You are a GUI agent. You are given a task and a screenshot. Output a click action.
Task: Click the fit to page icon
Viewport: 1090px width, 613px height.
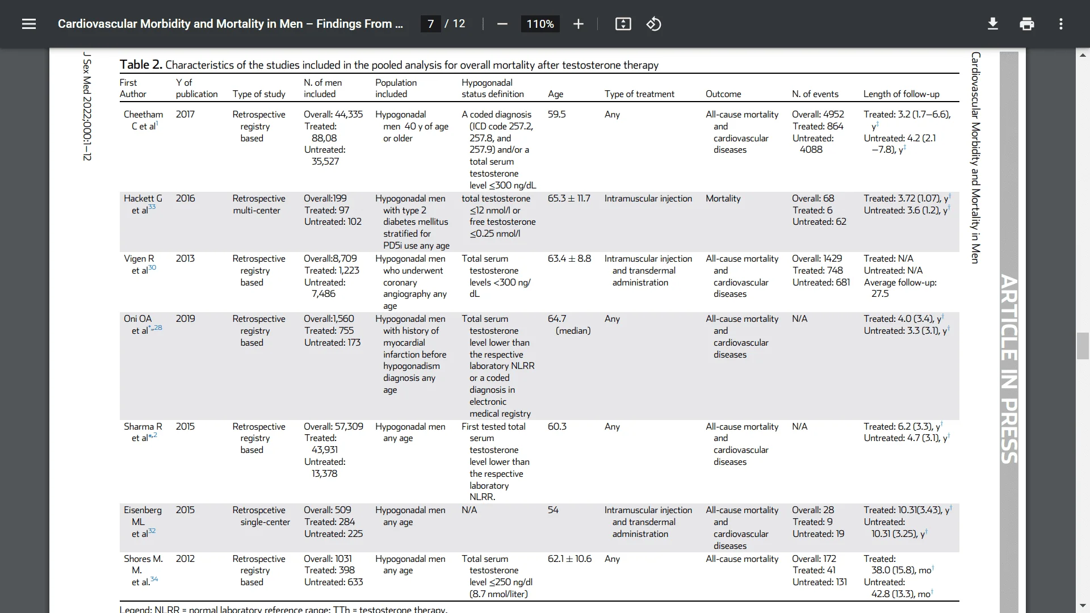coord(623,24)
